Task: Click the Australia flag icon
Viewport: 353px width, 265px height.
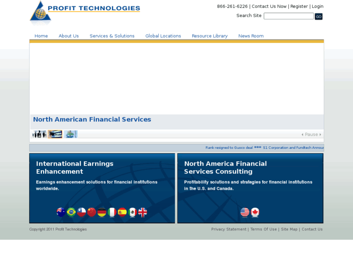Action: click(61, 212)
